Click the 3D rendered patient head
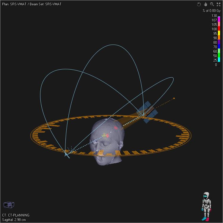Image resolution: width=223 pixels, height=223 pixels. tap(107, 142)
